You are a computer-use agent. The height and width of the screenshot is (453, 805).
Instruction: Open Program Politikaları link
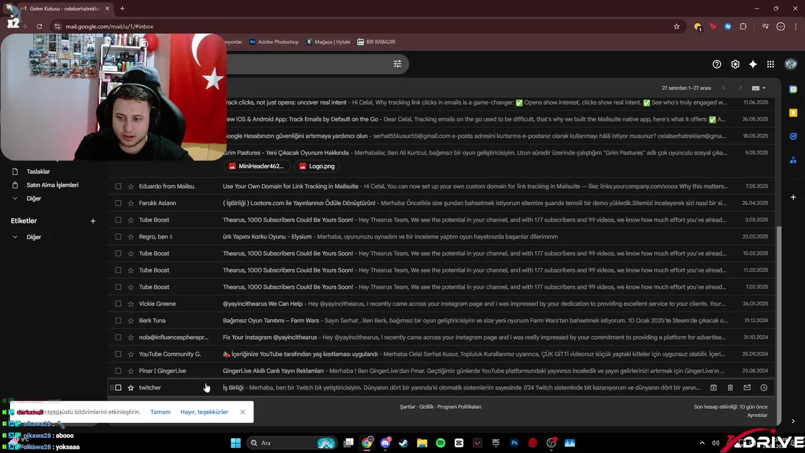point(459,407)
